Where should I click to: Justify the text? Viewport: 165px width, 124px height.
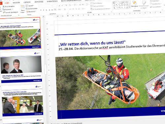click(x=79, y=9)
